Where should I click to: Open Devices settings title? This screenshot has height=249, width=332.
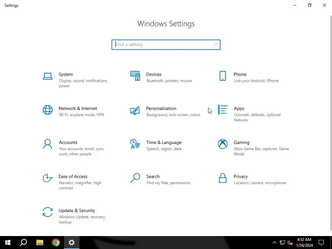(154, 74)
